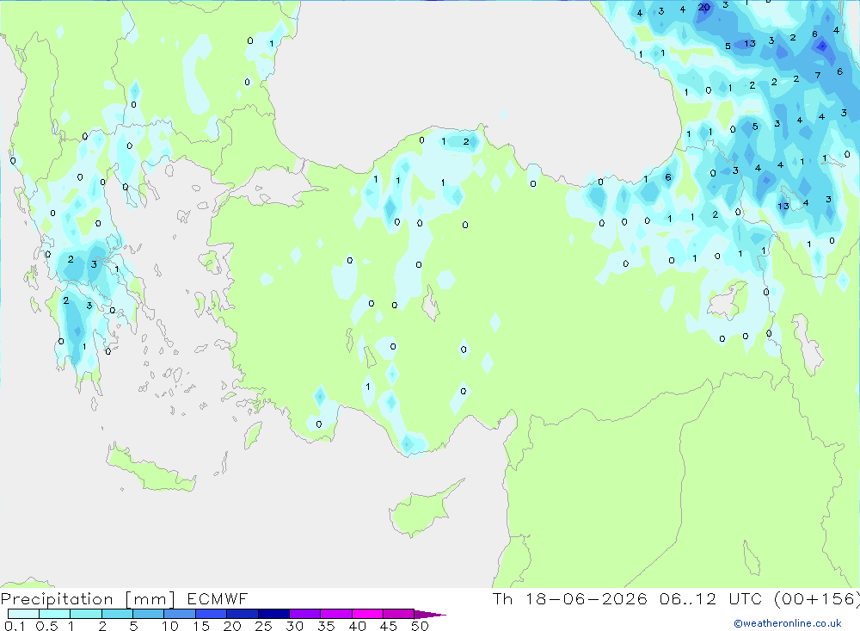Click the 'Precipitation [mm]' title text
860x631 pixels.
pyautogui.click(x=89, y=599)
